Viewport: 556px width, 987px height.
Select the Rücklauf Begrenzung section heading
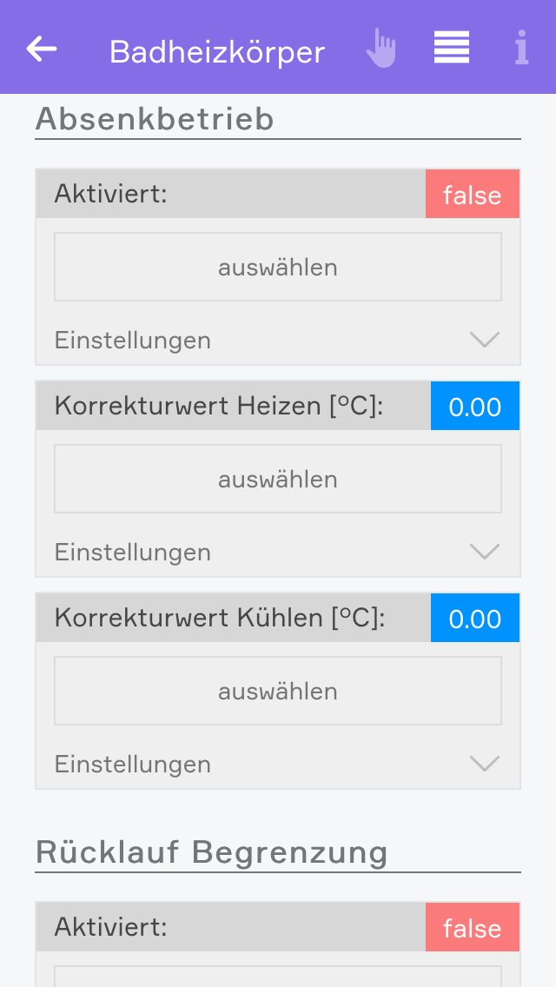pos(211,852)
